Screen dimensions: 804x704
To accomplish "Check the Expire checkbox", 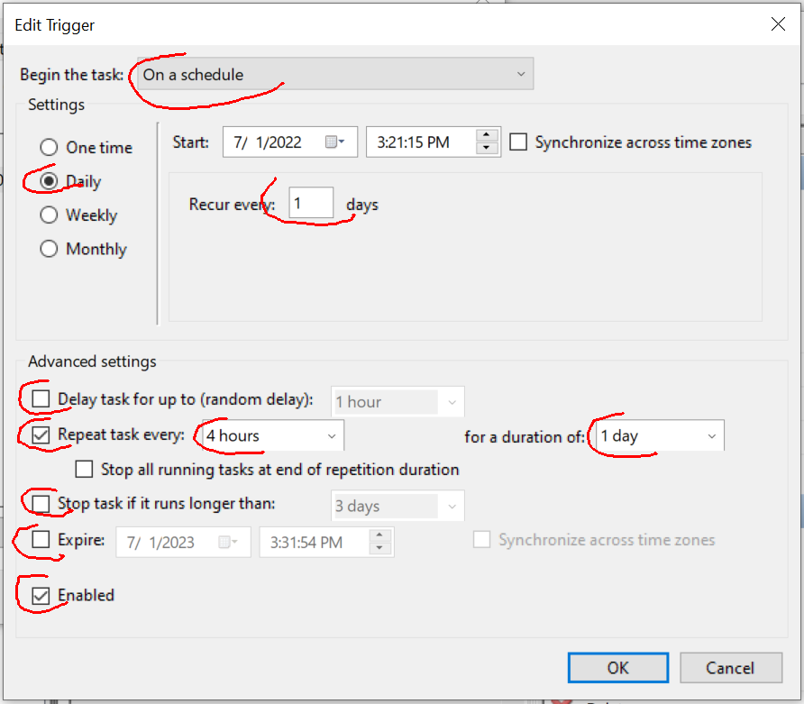I will pyautogui.click(x=41, y=539).
